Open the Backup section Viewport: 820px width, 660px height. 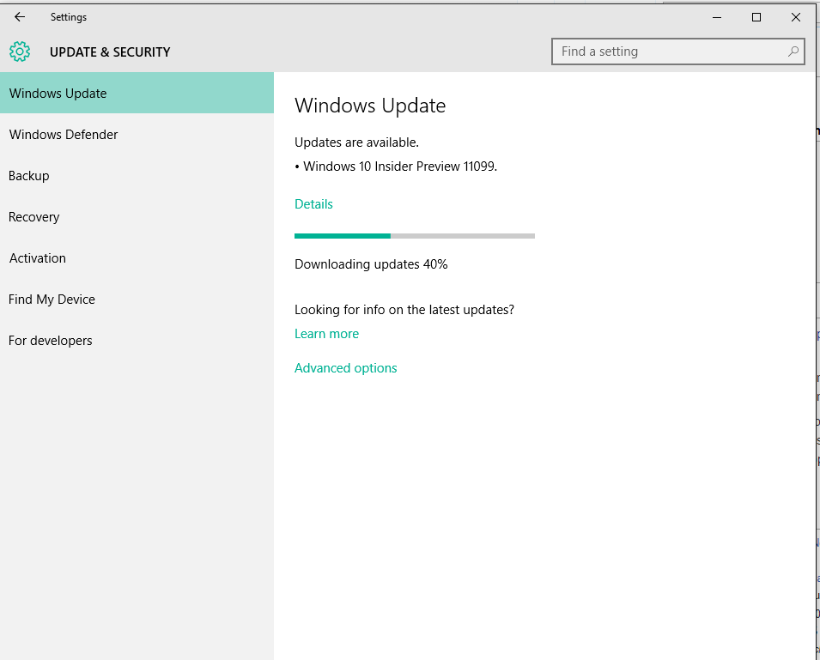(x=137, y=176)
